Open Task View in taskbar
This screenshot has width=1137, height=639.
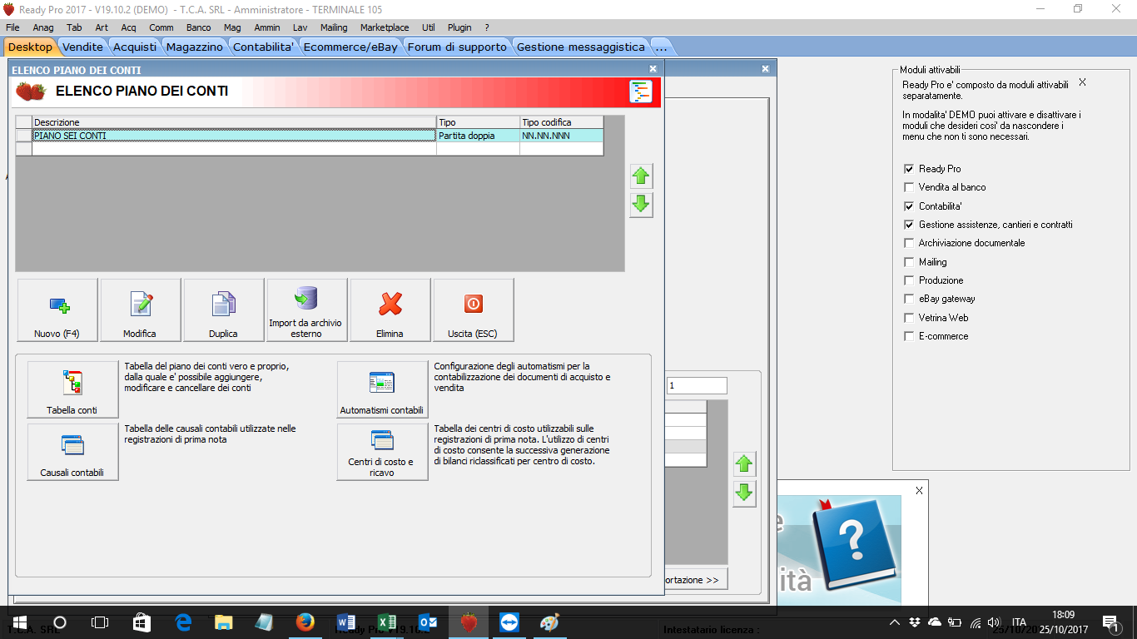tap(100, 622)
